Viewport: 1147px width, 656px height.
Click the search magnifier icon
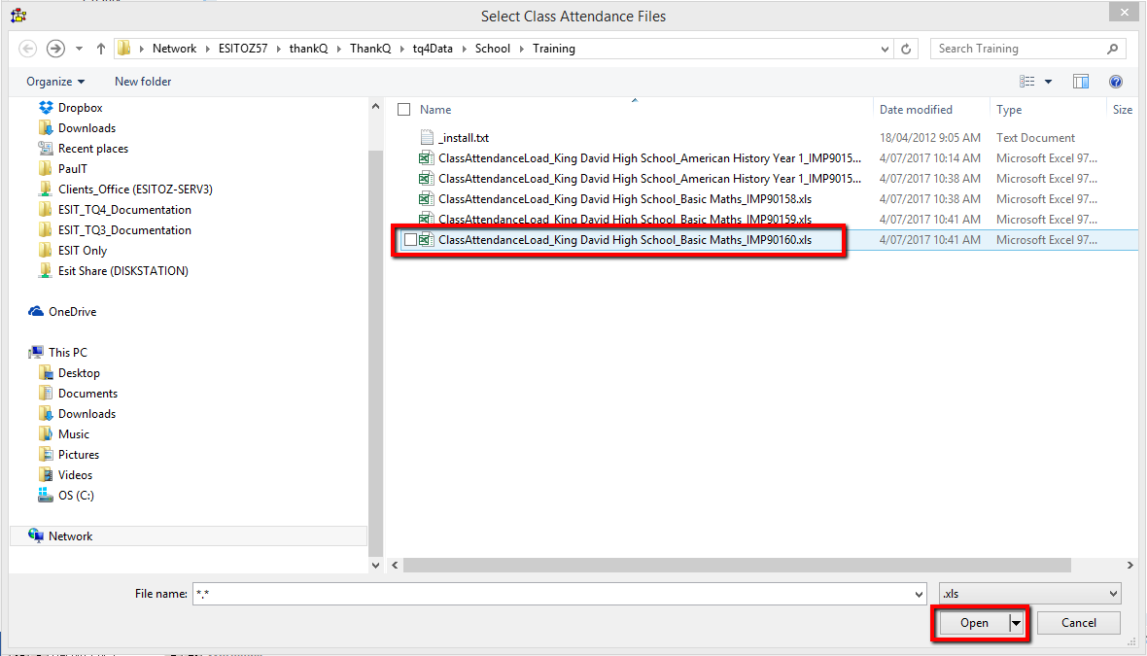click(1113, 49)
